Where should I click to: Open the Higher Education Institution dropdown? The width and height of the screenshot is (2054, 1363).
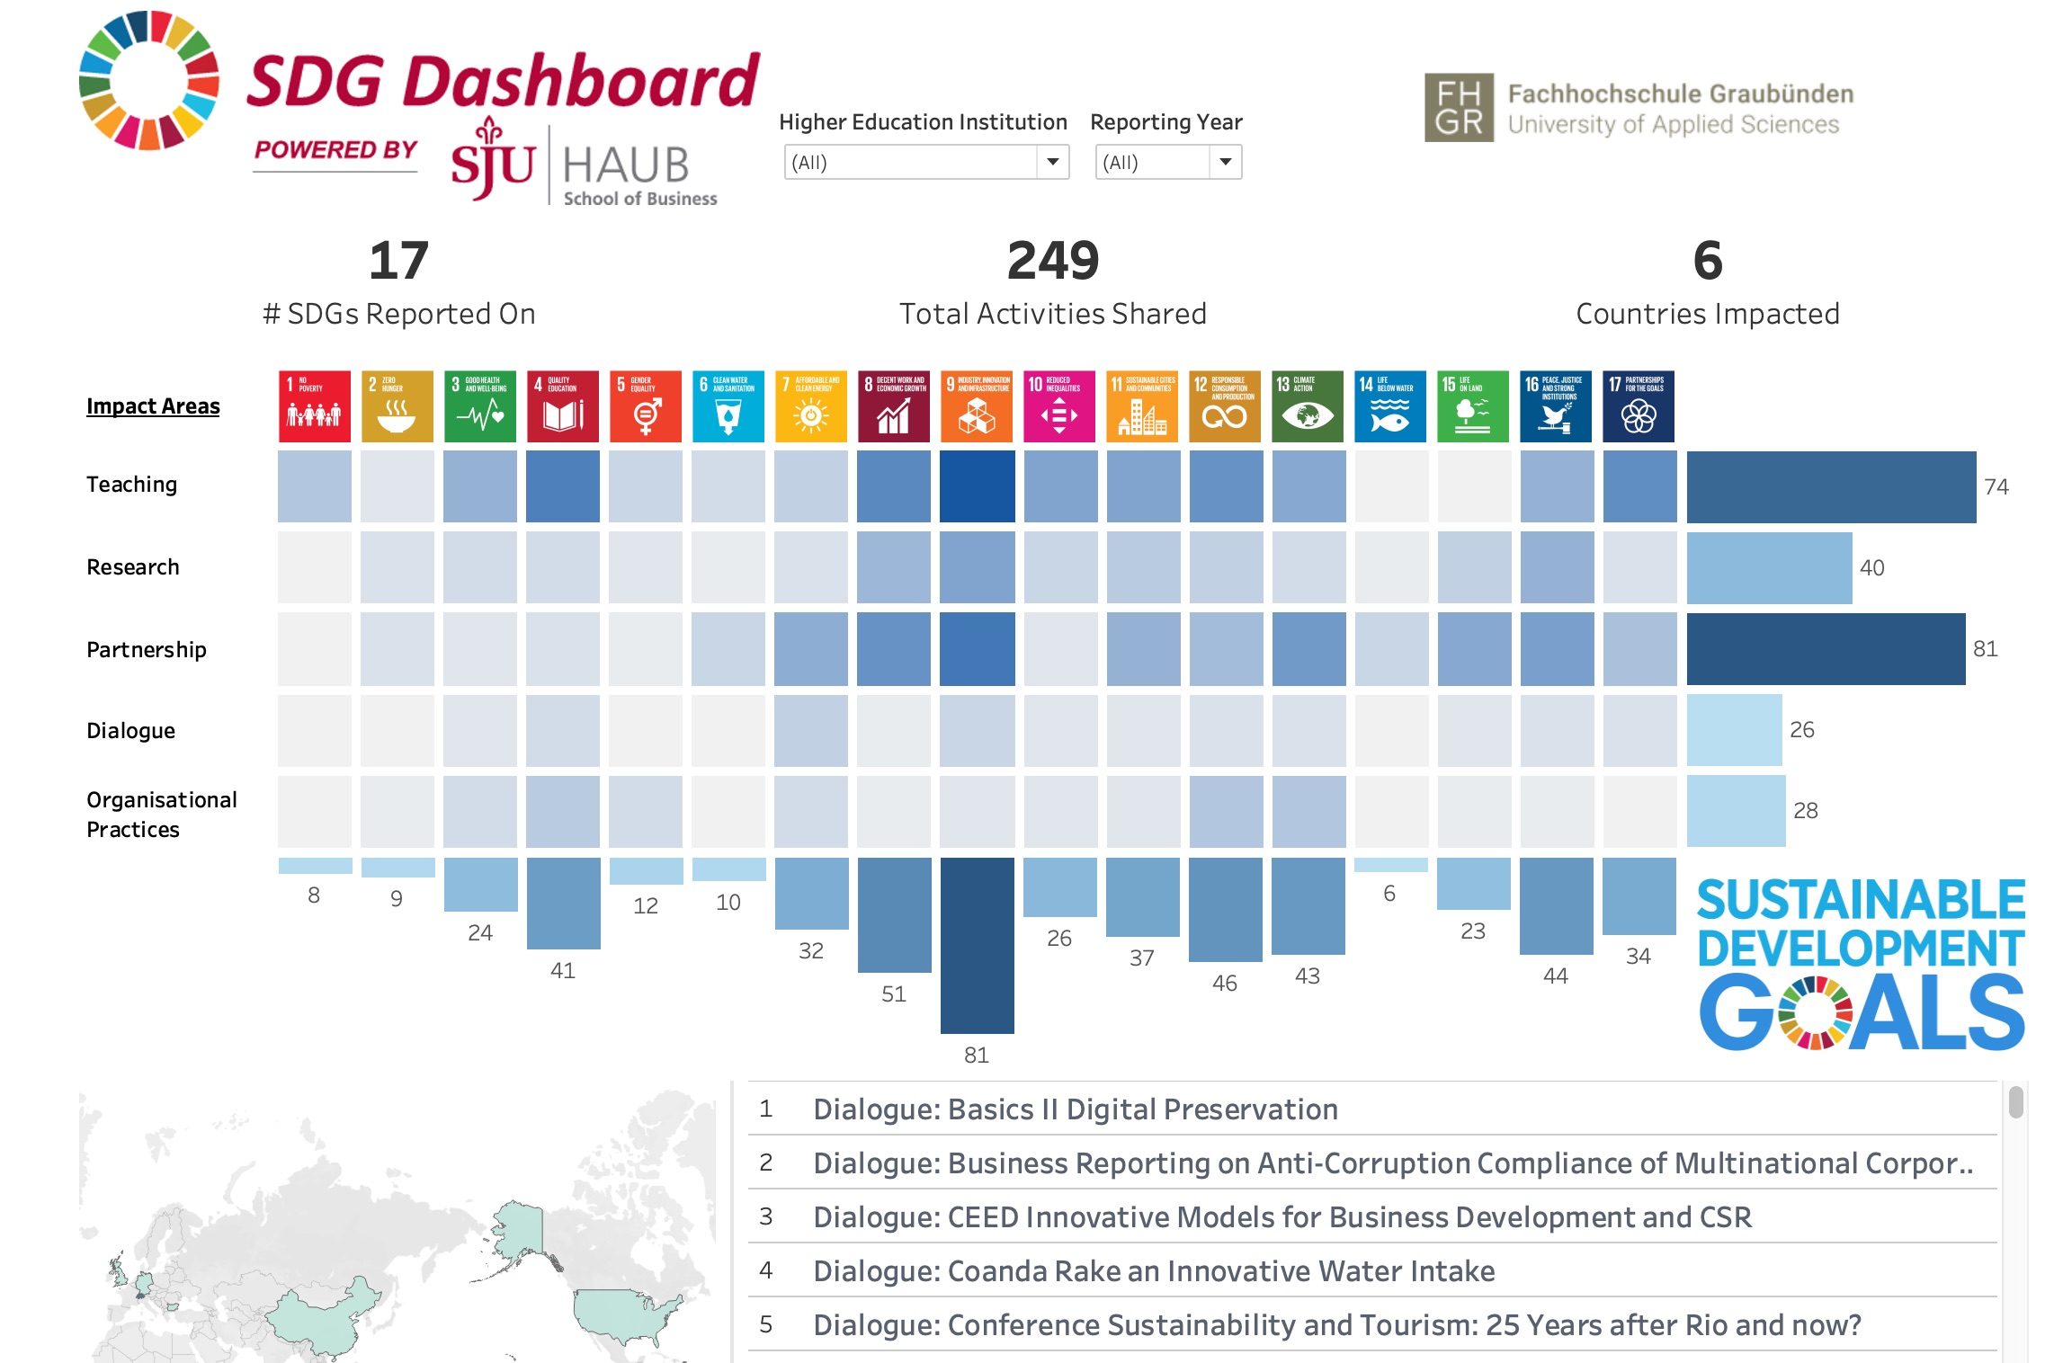(925, 163)
